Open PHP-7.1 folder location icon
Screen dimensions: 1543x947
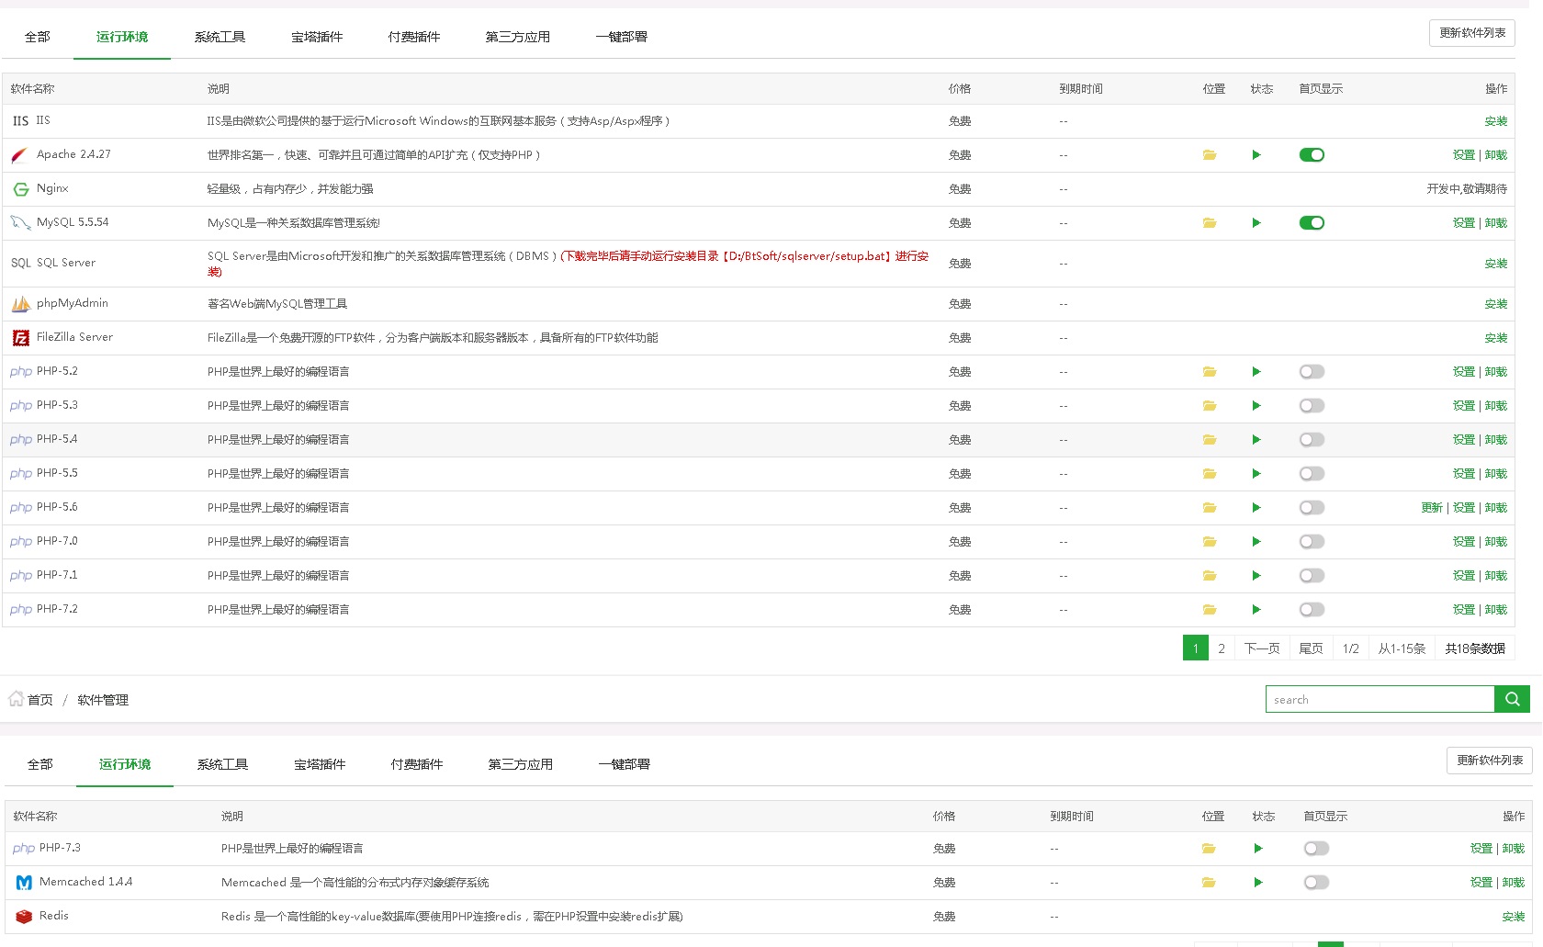tap(1210, 576)
